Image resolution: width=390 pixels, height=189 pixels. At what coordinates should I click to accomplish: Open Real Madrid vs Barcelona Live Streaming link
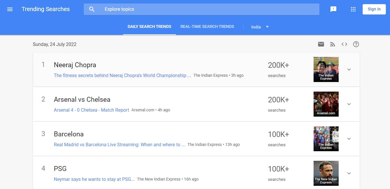click(x=119, y=145)
